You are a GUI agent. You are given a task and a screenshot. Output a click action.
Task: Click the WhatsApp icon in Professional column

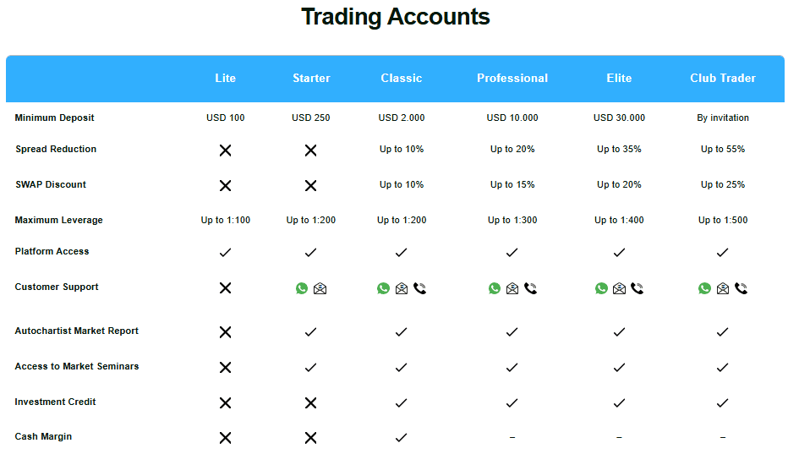(x=495, y=288)
